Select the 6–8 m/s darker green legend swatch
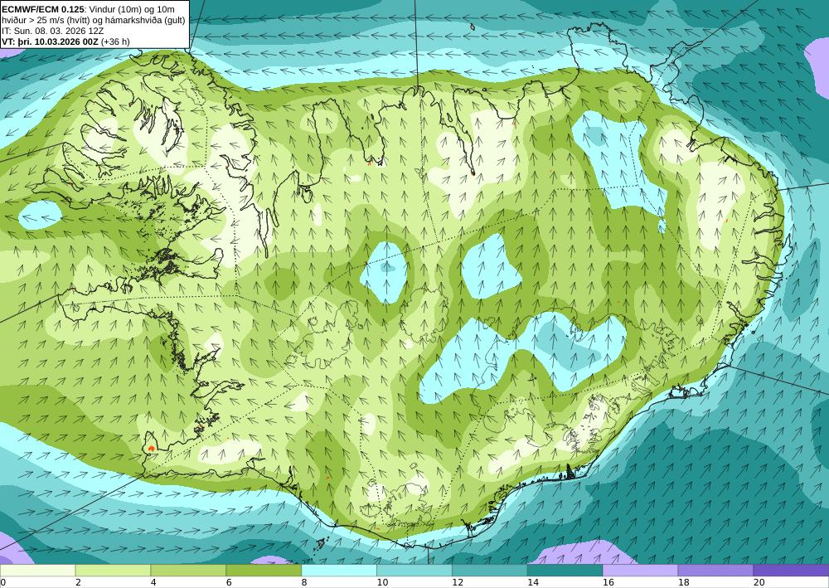The height and width of the screenshot is (588, 829). point(264,571)
